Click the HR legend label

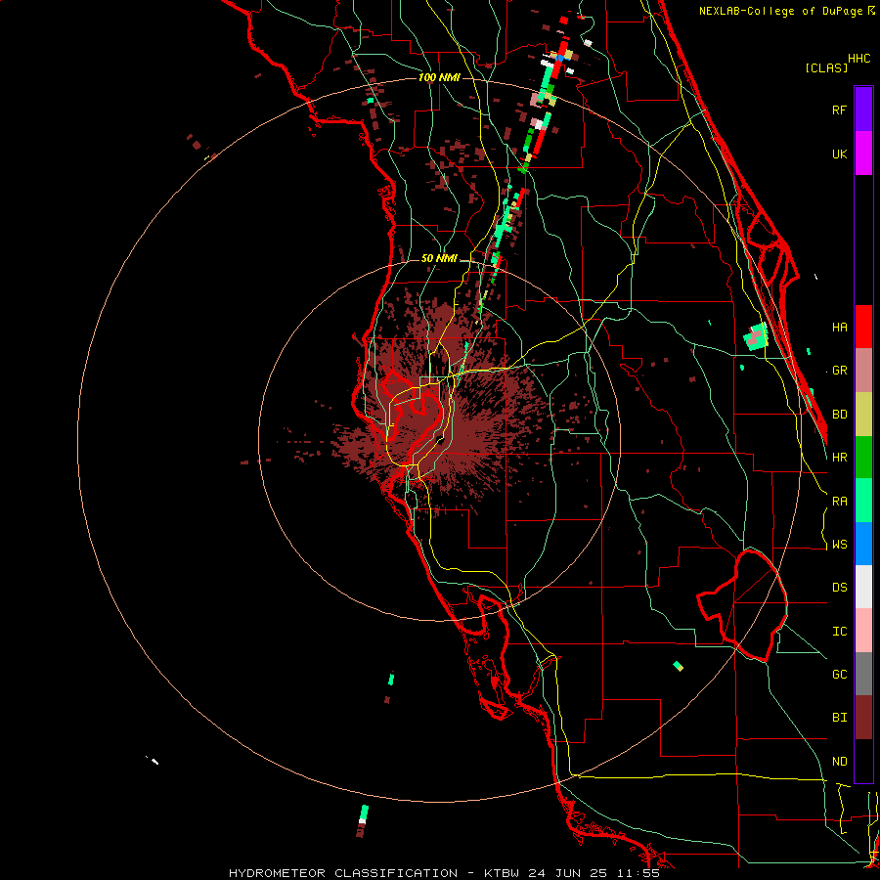(x=840, y=458)
